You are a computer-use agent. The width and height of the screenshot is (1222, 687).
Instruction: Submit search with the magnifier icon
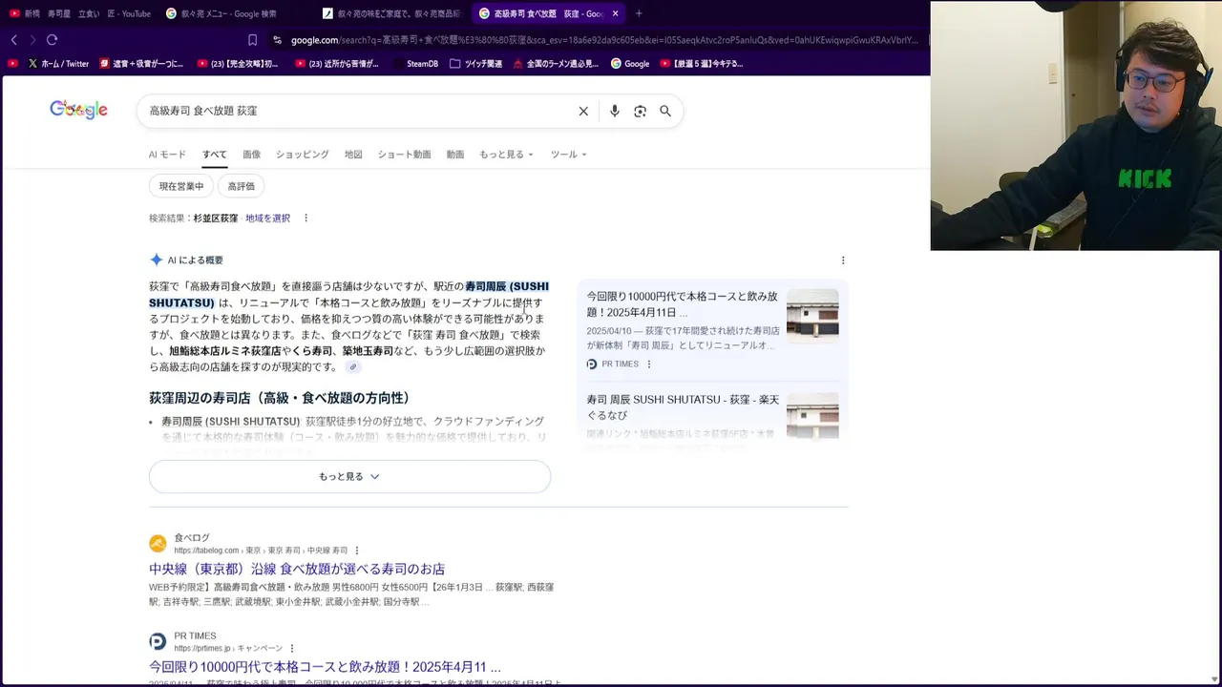(665, 111)
